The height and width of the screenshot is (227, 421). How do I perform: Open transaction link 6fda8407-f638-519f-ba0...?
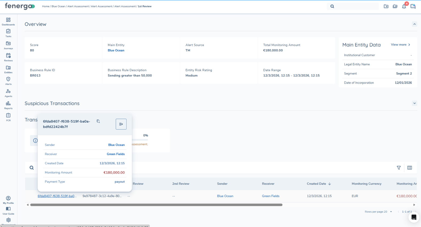[x=57, y=196]
